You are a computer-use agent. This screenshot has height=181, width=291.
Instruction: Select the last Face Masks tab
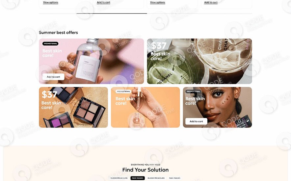click(175, 178)
